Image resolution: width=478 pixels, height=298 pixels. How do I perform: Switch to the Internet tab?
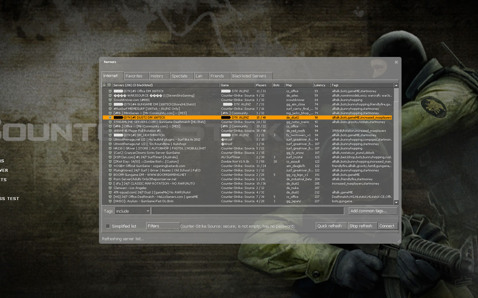point(112,76)
